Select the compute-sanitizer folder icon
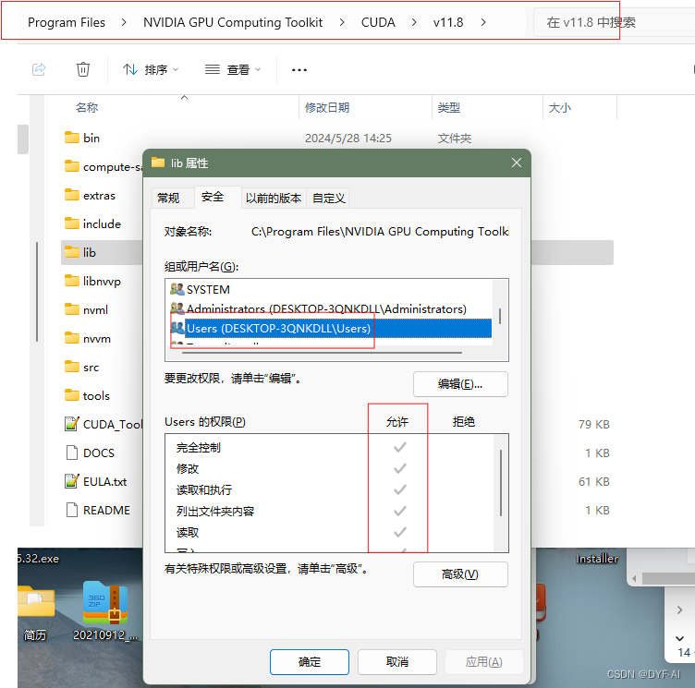This screenshot has width=695, height=688. coord(72,166)
